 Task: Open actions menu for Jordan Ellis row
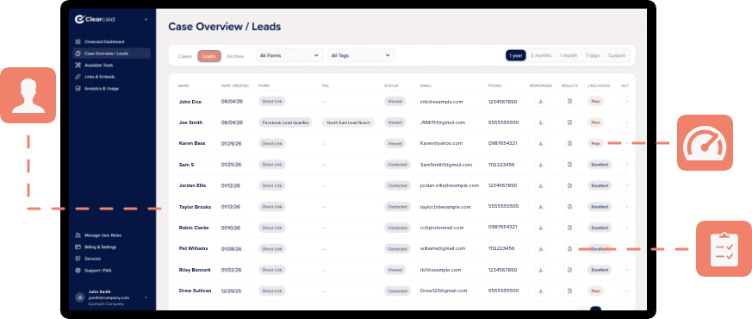[x=627, y=185]
